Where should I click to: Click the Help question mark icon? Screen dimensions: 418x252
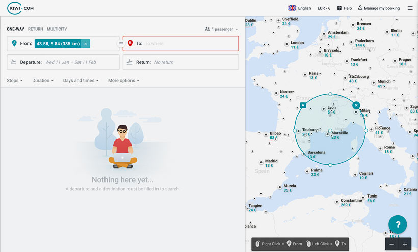tap(339, 8)
